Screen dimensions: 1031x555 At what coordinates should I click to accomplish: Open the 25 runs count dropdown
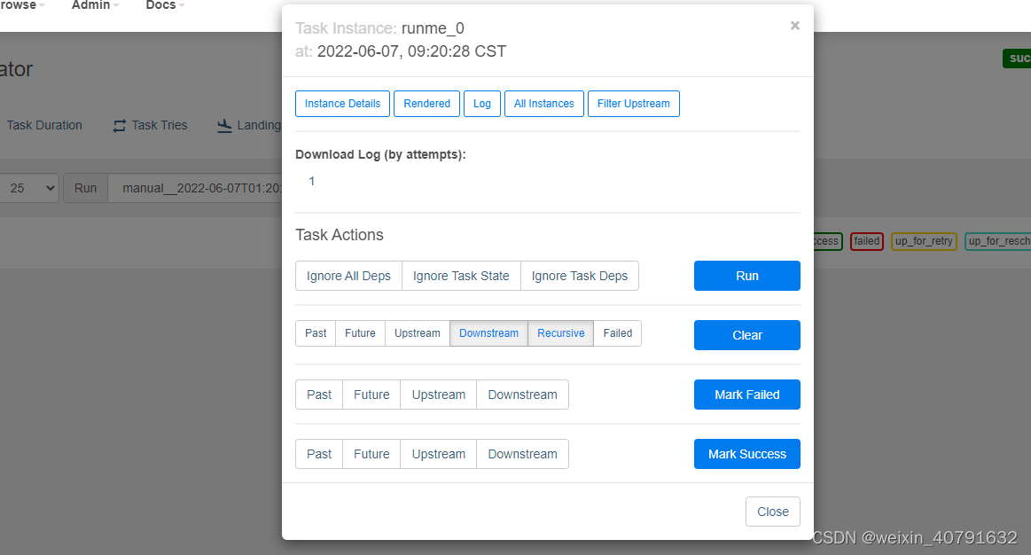tap(29, 188)
